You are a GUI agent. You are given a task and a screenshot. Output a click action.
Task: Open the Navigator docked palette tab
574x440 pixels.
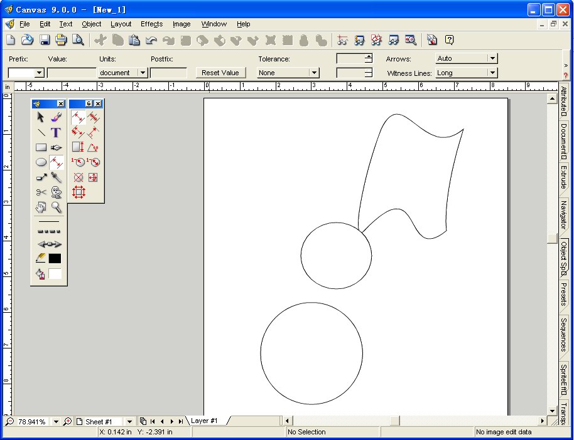[563, 214]
